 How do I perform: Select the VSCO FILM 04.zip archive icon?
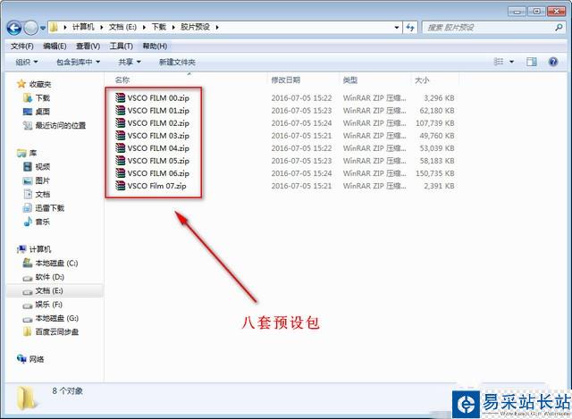point(120,148)
